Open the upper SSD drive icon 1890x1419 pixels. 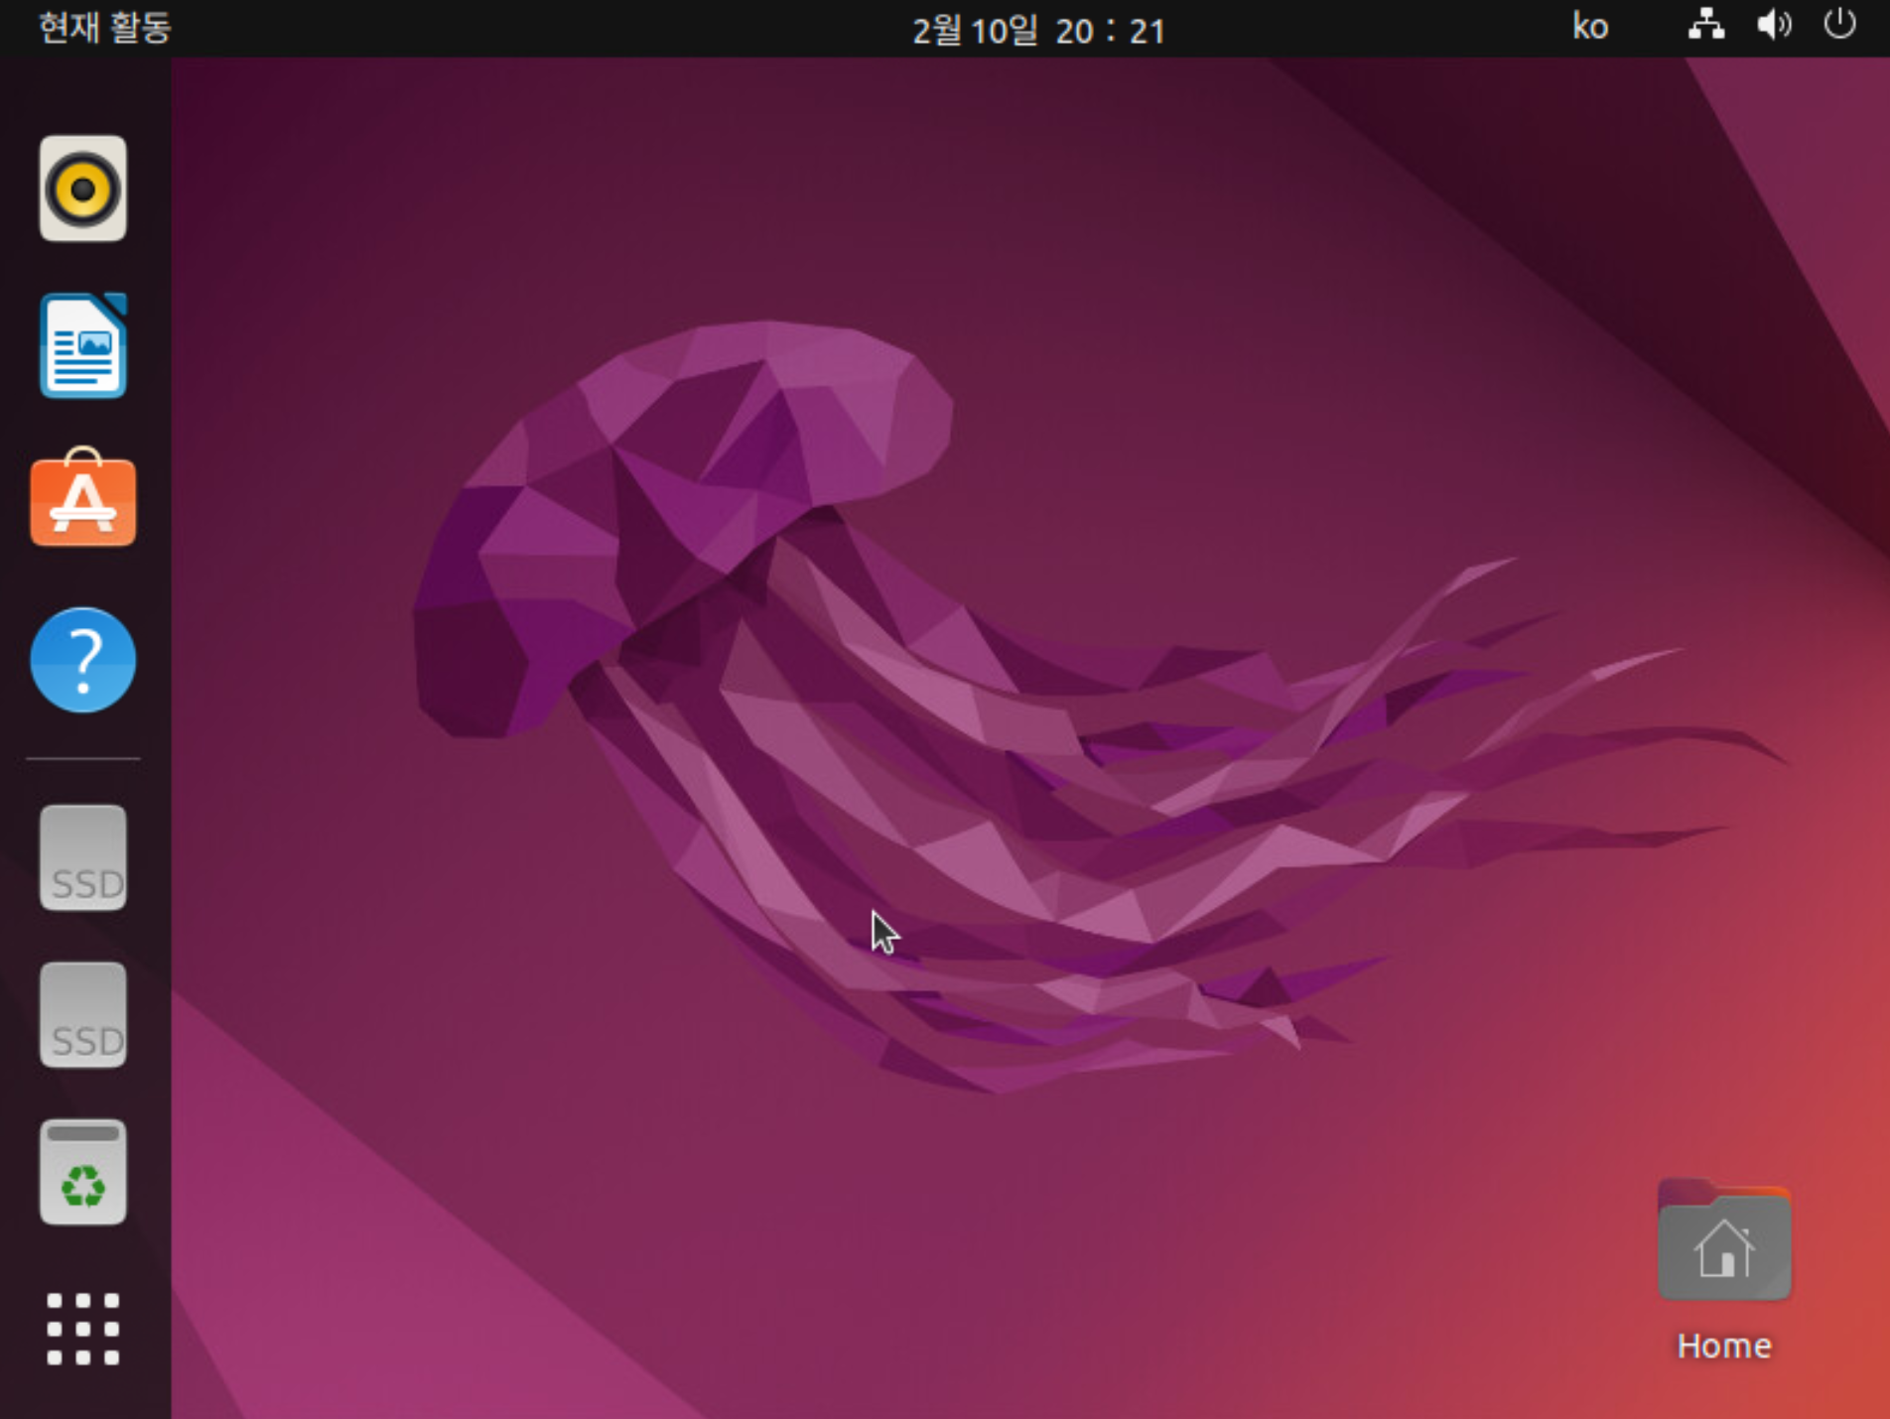click(x=83, y=858)
